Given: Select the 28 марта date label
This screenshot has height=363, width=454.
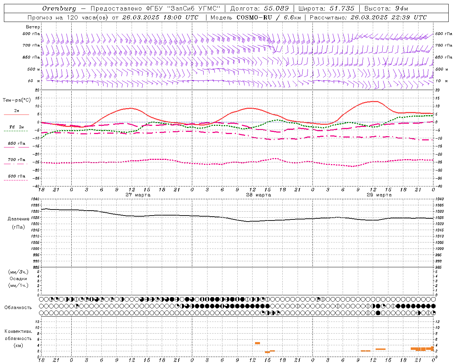Looking at the screenshot, I should click(x=259, y=195).
